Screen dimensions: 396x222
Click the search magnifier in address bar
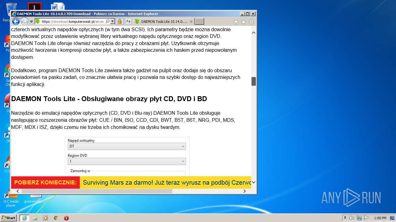[x=107, y=22]
